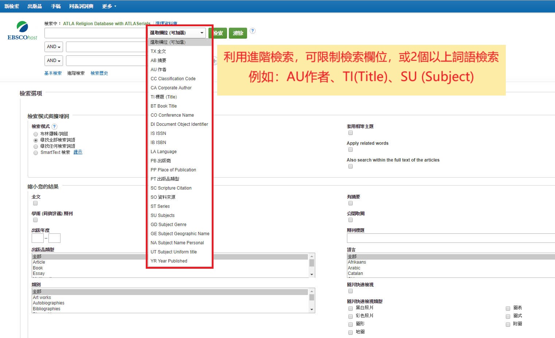Image resolution: width=555 pixels, height=338 pixels.
Task: Open the 基本檢索 link
Action: click(53, 73)
